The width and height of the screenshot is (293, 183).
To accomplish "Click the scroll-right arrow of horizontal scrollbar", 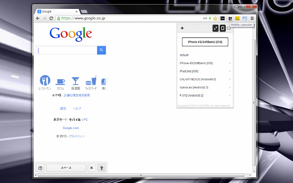I will point(250,175).
